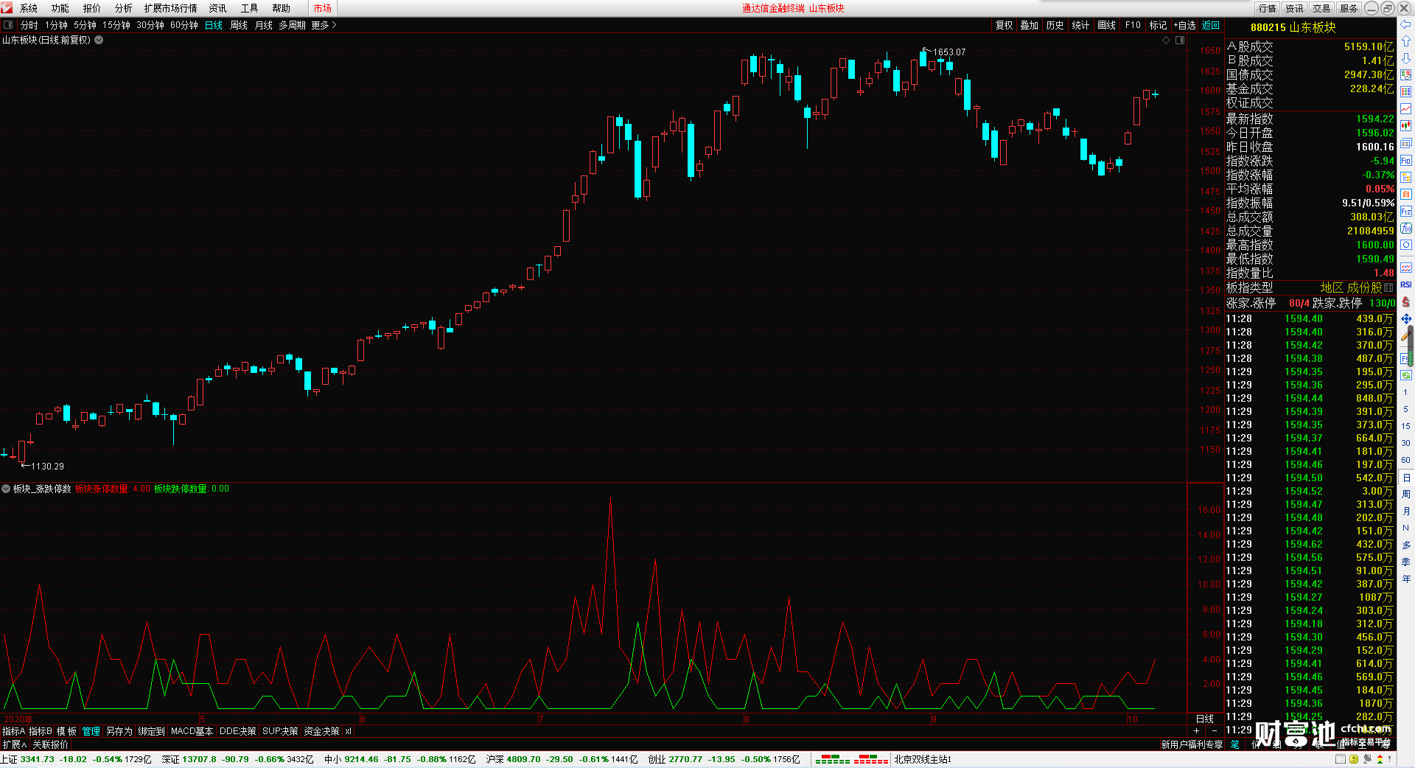Image resolution: width=1415 pixels, height=768 pixels.
Task: Switch to MACD基本 indicator tab
Action: click(192, 731)
